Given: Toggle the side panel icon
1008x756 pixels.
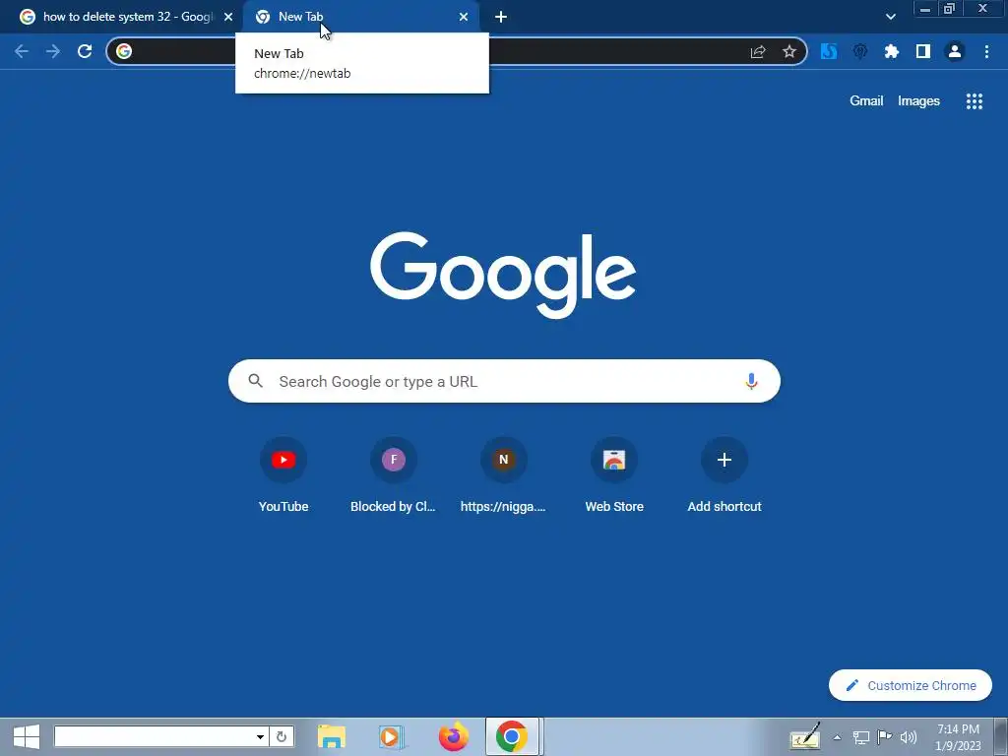Looking at the screenshot, I should click(923, 51).
